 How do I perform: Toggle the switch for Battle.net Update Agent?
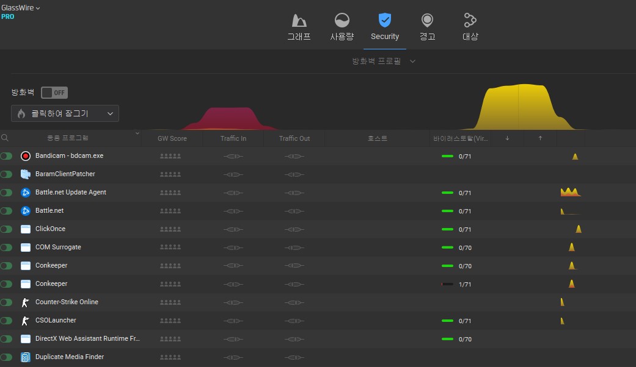[x=7, y=193]
